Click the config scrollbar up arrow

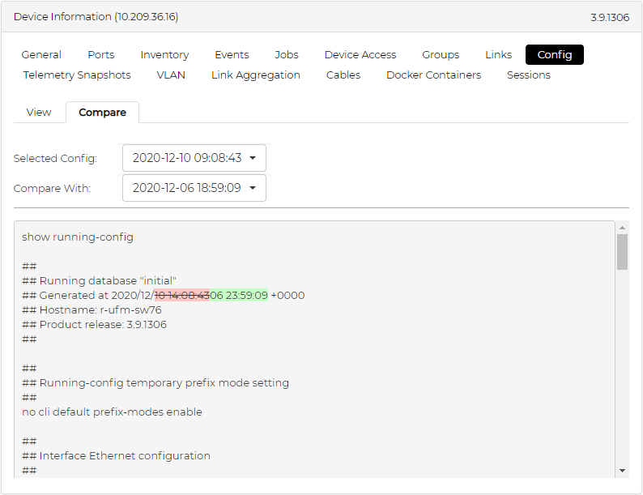[622, 228]
